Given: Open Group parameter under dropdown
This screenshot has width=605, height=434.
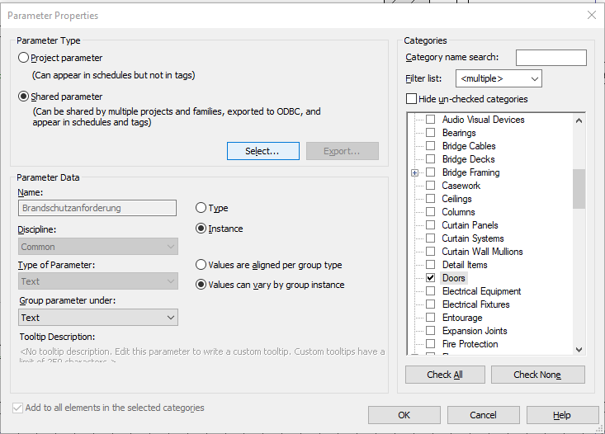Looking at the screenshot, I should point(97,318).
